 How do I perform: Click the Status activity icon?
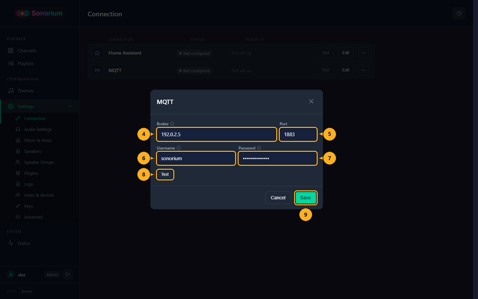11,243
